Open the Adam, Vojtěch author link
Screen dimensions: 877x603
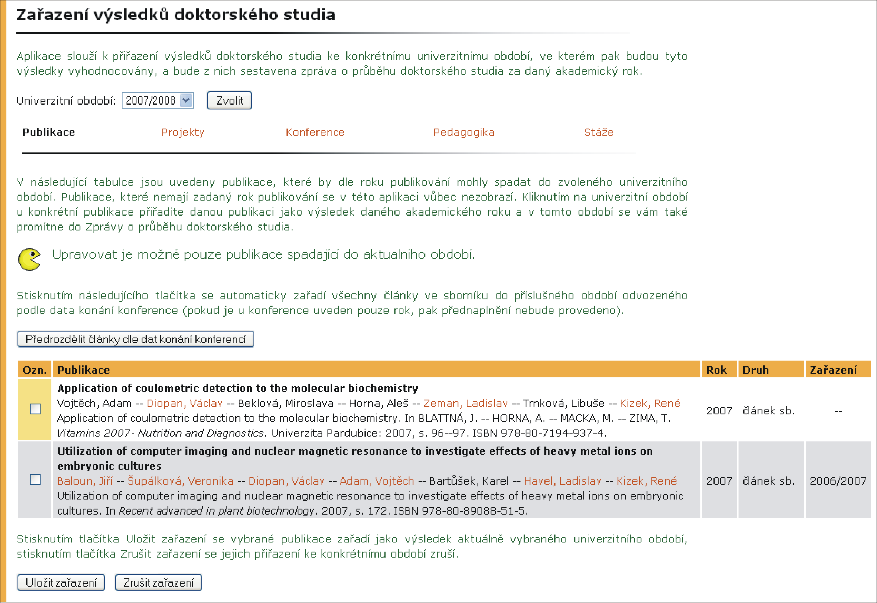point(376,481)
